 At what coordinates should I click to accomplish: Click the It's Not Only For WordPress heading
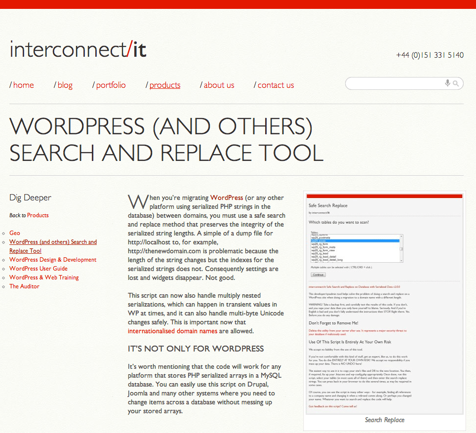pyautogui.click(x=196, y=349)
